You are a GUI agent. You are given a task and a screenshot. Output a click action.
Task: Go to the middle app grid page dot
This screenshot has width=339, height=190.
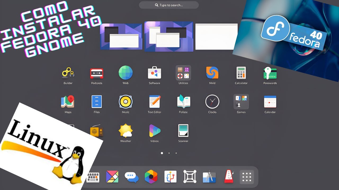pyautogui.click(x=169, y=153)
